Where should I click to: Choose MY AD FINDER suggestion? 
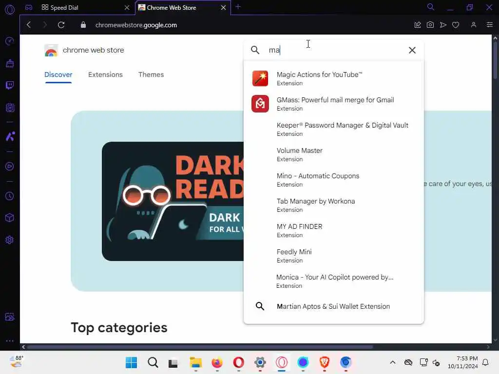(333, 230)
